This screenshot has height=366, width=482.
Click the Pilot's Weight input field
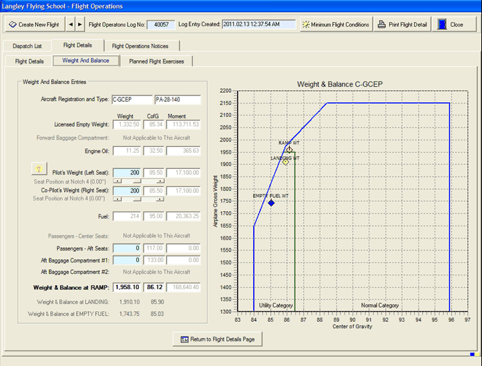127,172
